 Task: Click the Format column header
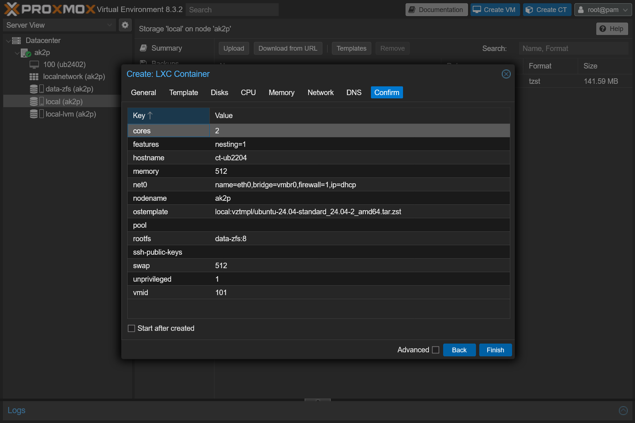(x=550, y=66)
